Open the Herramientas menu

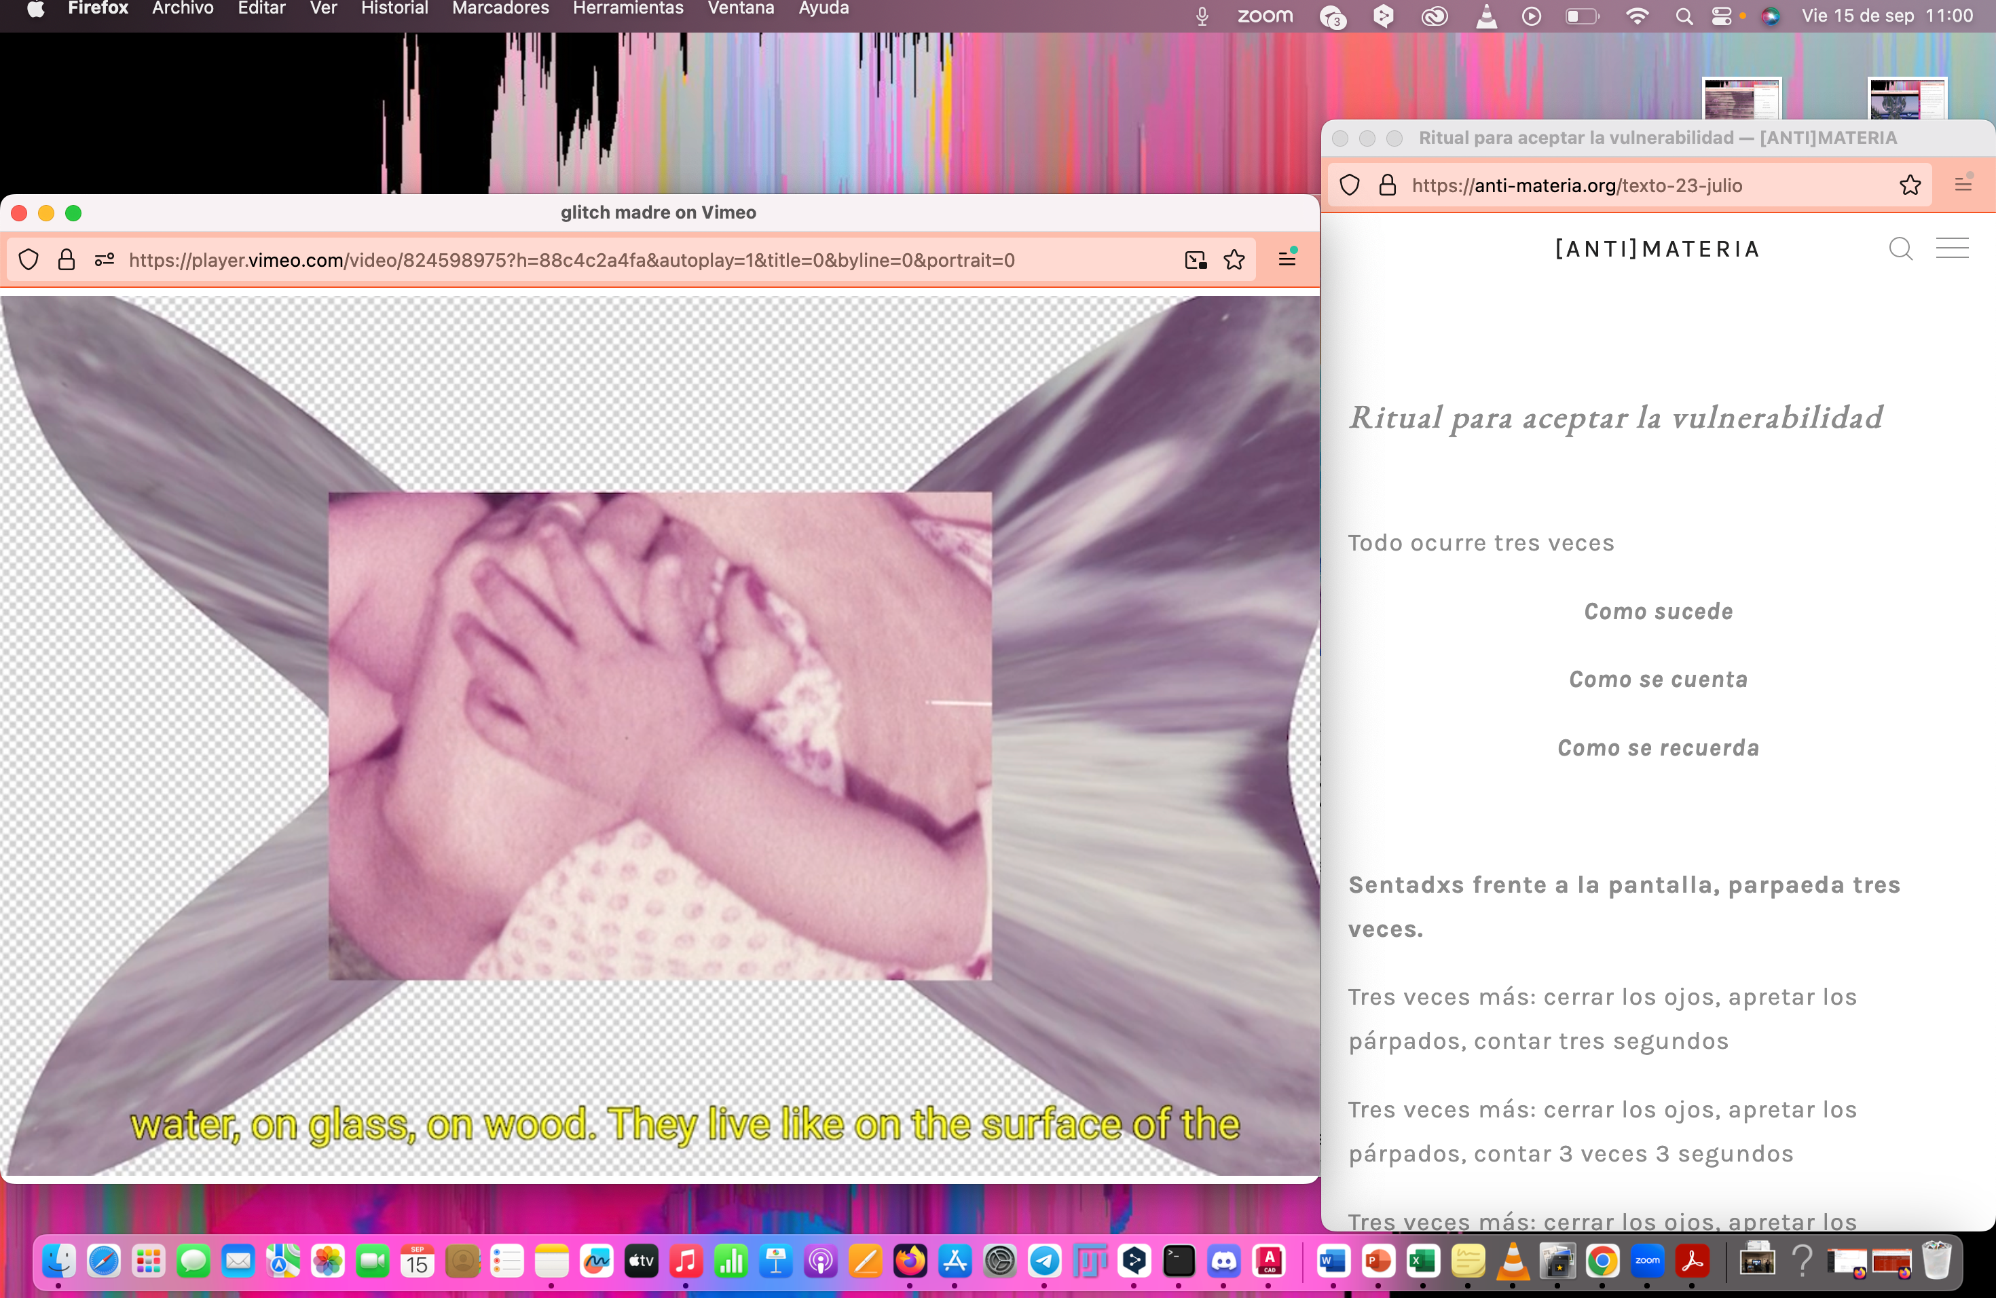tap(627, 10)
